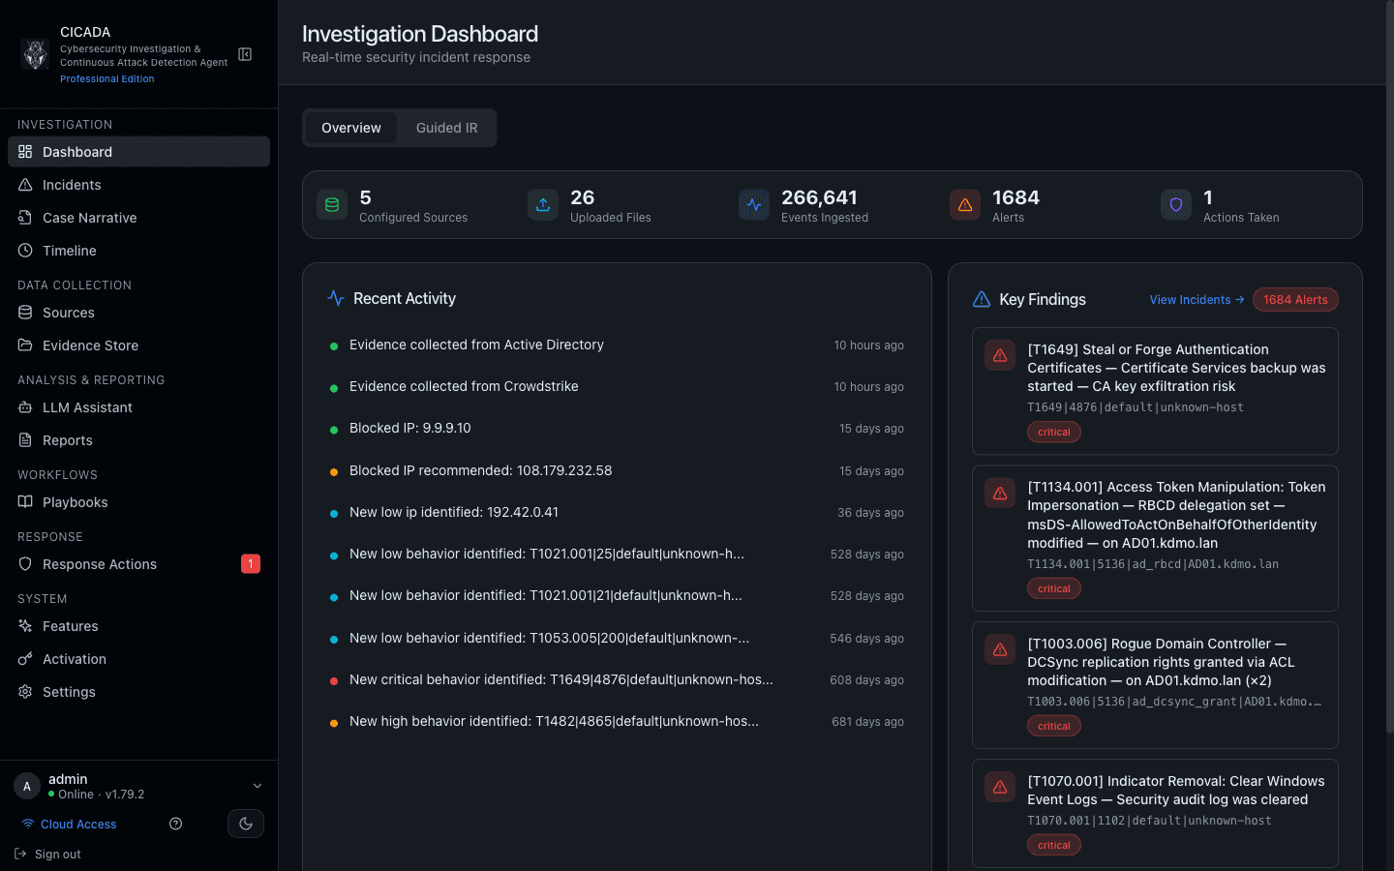1394x871 pixels.
Task: Click the Key Findings triangle icon
Action: [982, 299]
